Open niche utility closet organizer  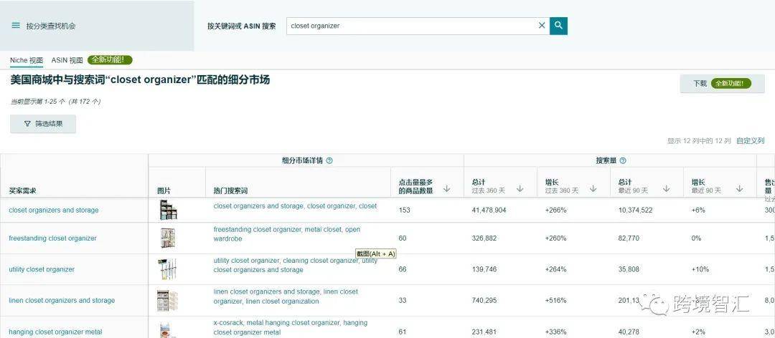(42, 269)
